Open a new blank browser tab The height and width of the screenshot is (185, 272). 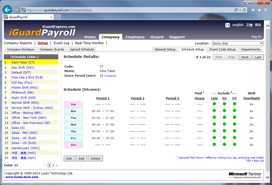[x=58, y=17]
